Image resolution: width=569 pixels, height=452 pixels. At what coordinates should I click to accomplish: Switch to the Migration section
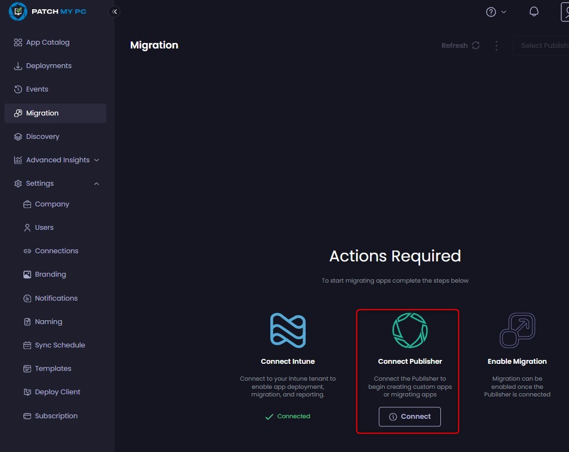click(42, 113)
